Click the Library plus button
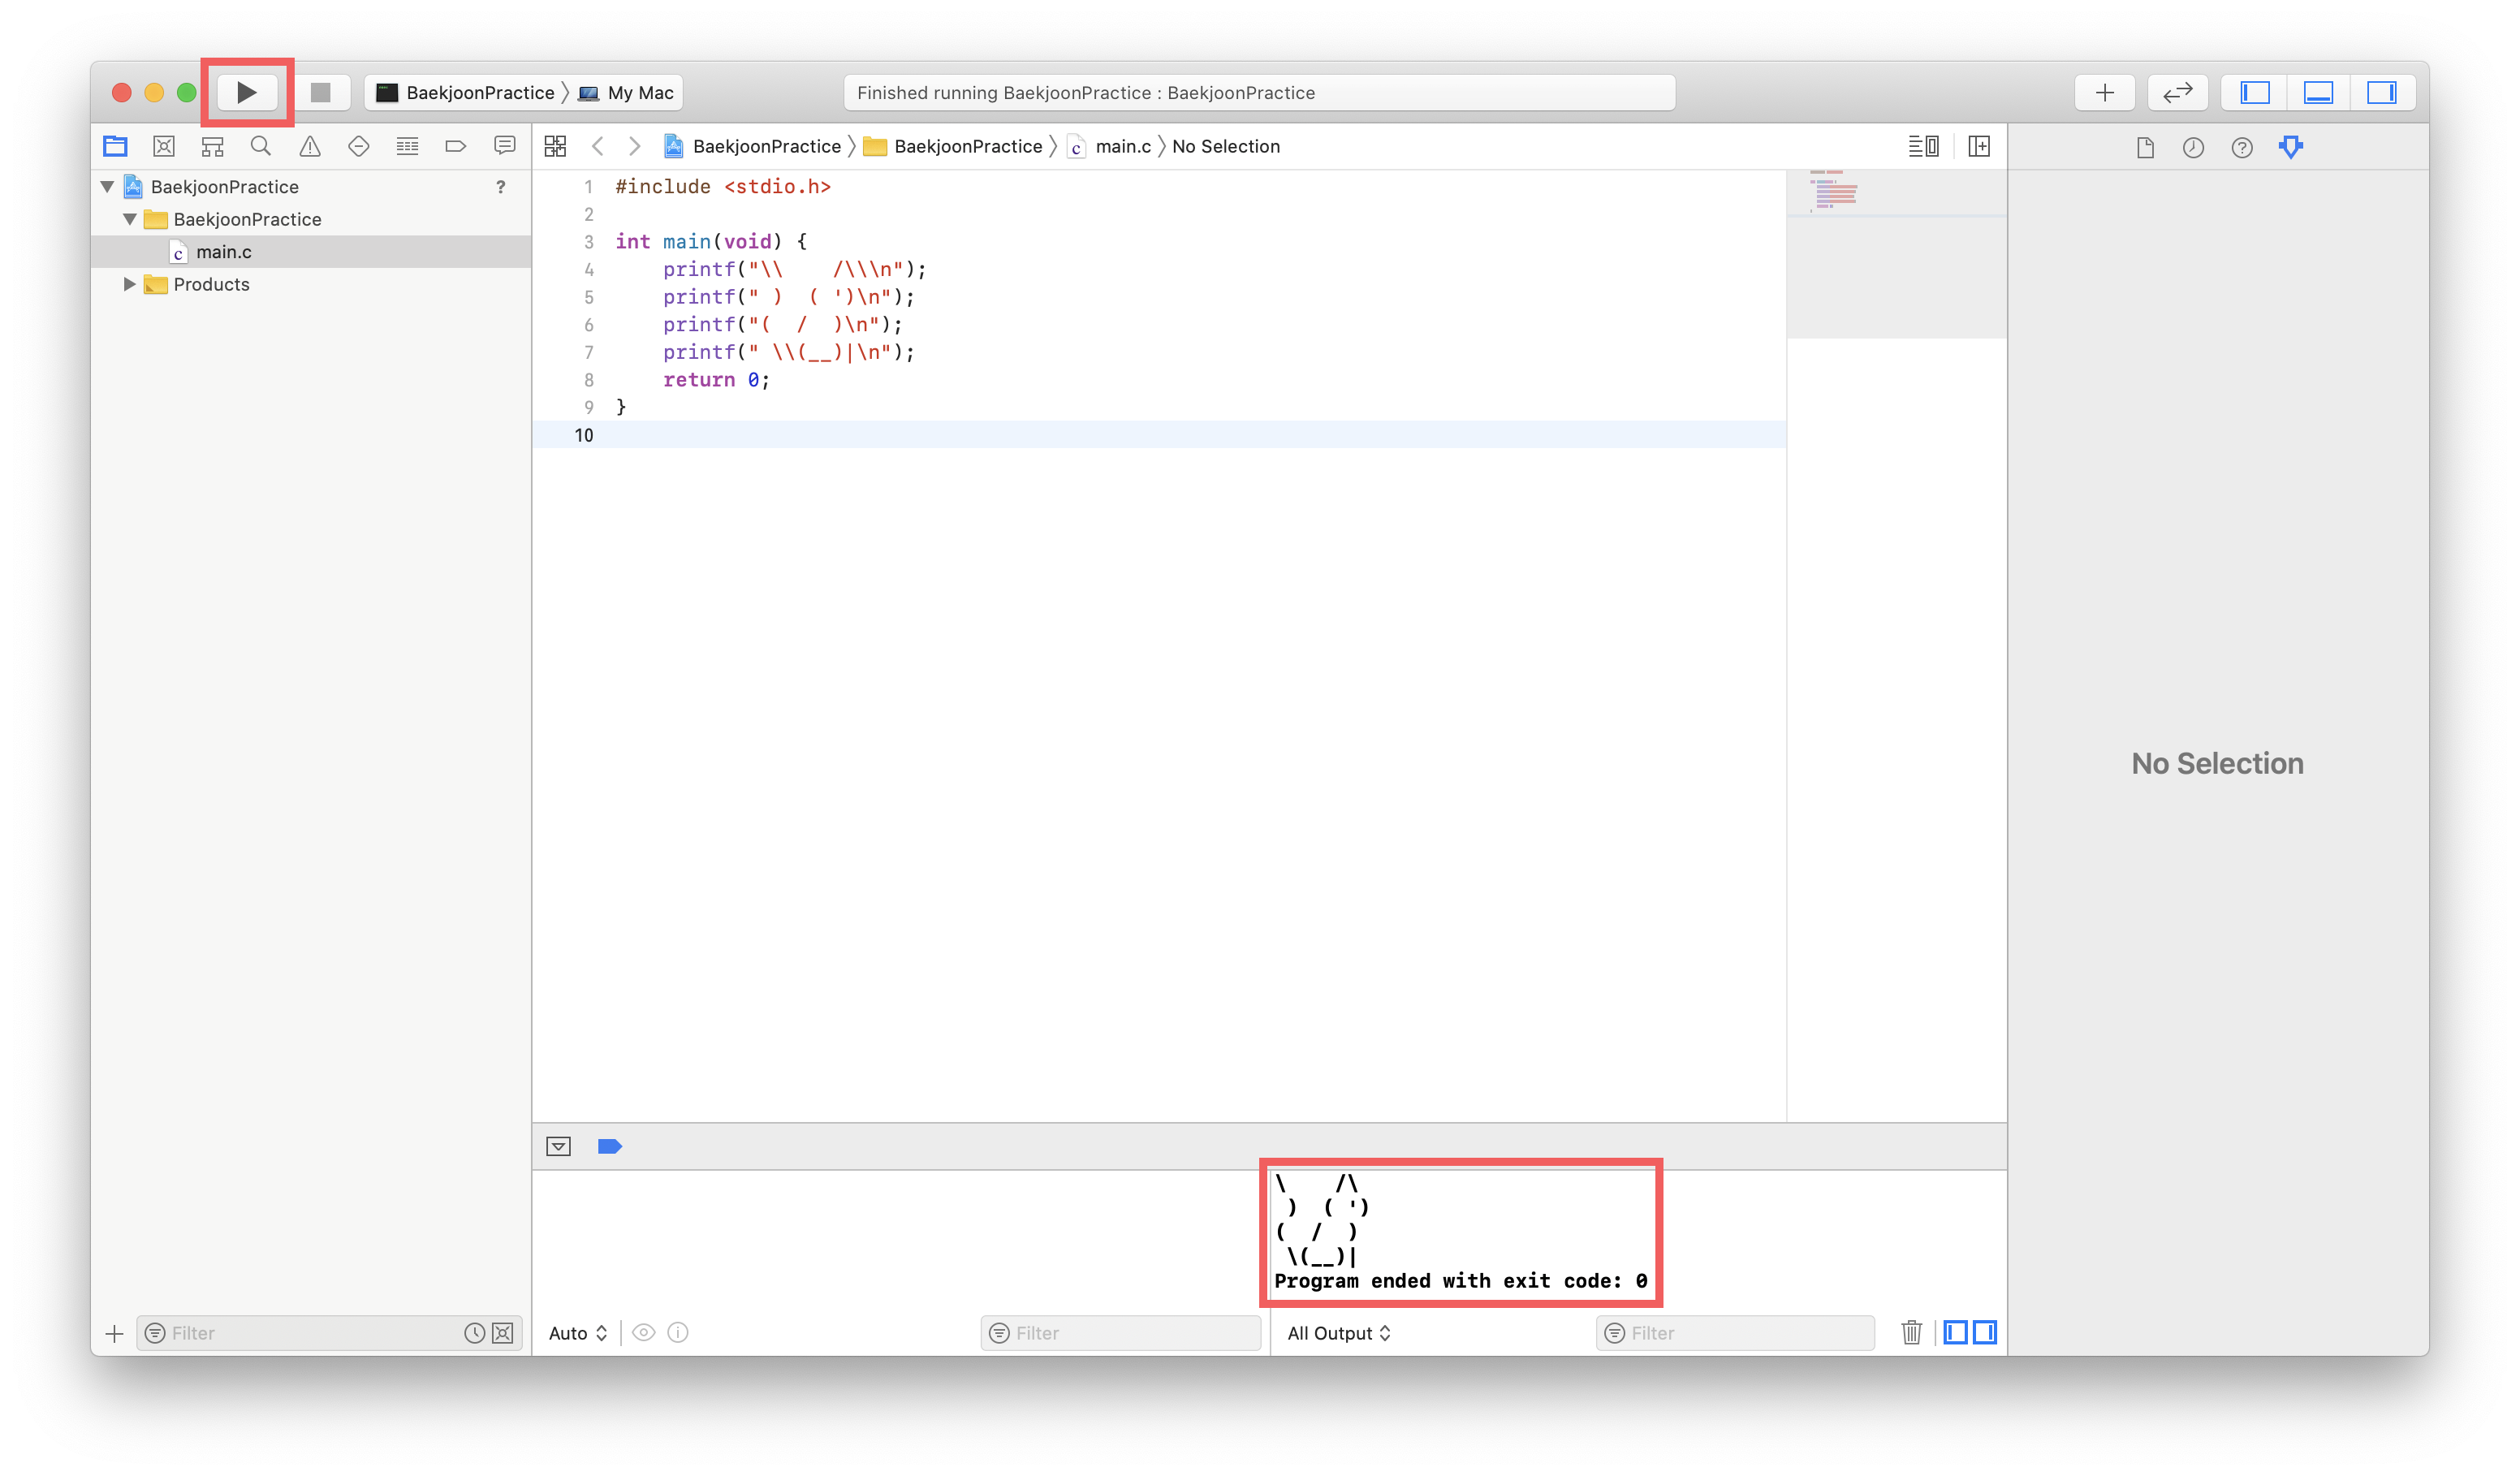This screenshot has width=2520, height=1476. tap(2104, 93)
